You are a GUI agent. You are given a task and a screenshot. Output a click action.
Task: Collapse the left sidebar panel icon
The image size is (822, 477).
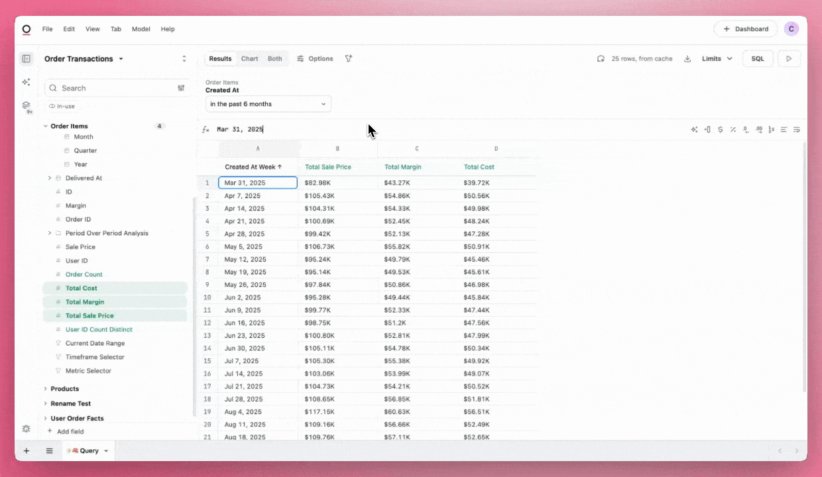26,59
